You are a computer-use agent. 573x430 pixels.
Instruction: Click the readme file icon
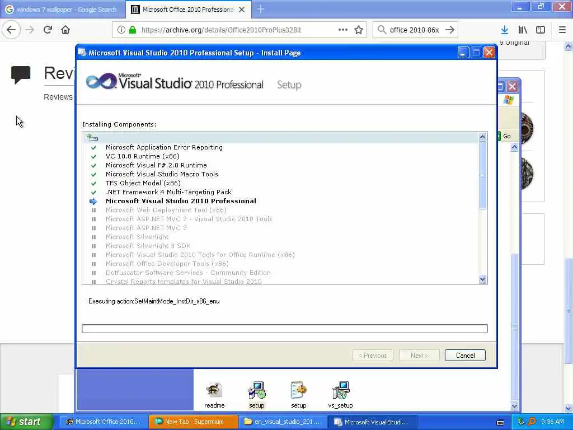(214, 390)
